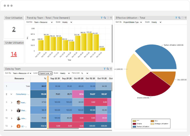Click search icon in Data by Team panel
Image resolution: width=190 pixels, height=136 pixels.
pyautogui.click(x=108, y=69)
